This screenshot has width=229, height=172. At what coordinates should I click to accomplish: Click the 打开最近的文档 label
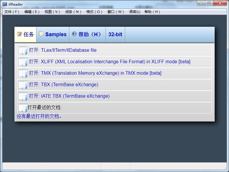(45, 107)
